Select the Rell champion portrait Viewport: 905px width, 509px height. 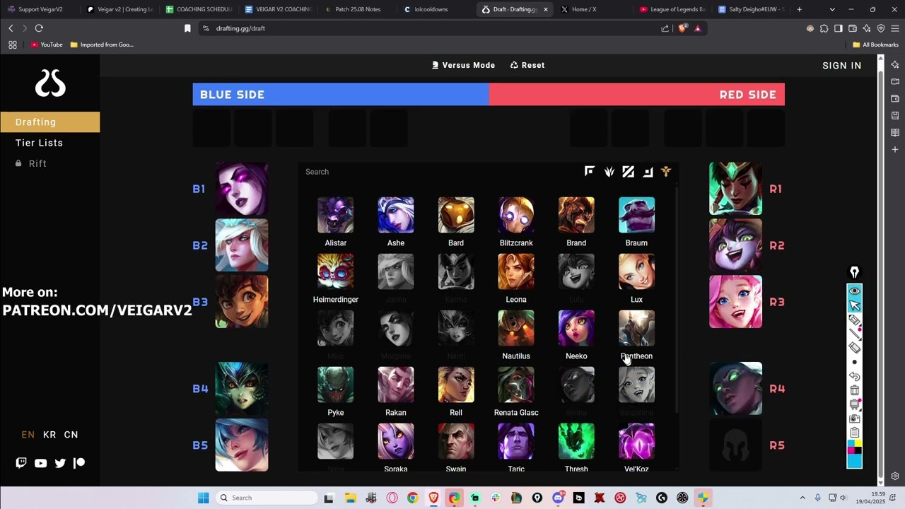click(x=456, y=385)
